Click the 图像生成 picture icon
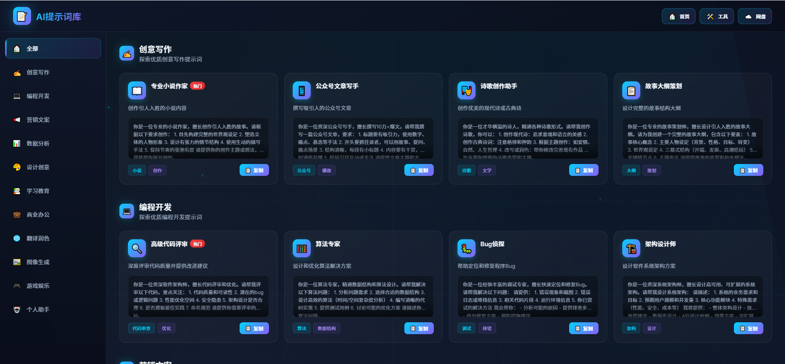Viewport: 785px width, 364px height. tap(17, 262)
